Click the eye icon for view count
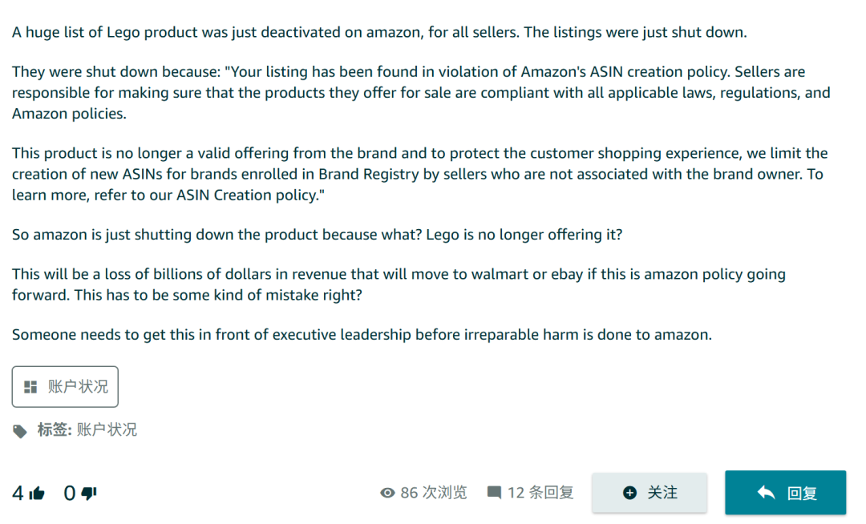 pyautogui.click(x=387, y=493)
